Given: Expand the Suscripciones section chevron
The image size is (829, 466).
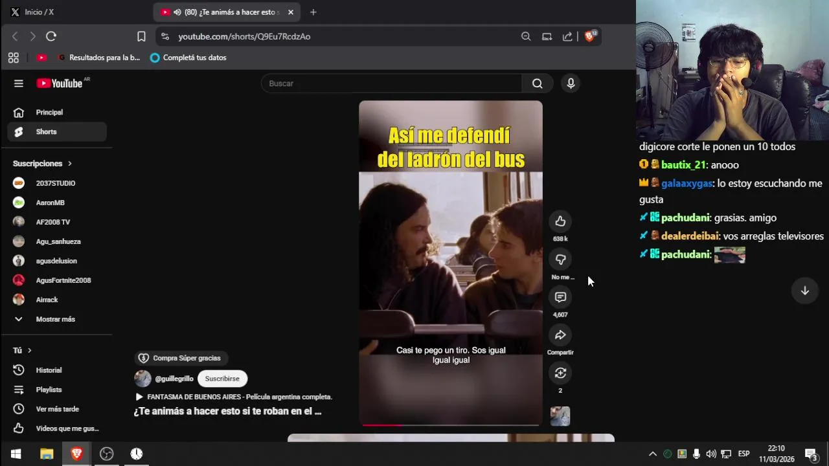Looking at the screenshot, I should [x=70, y=164].
